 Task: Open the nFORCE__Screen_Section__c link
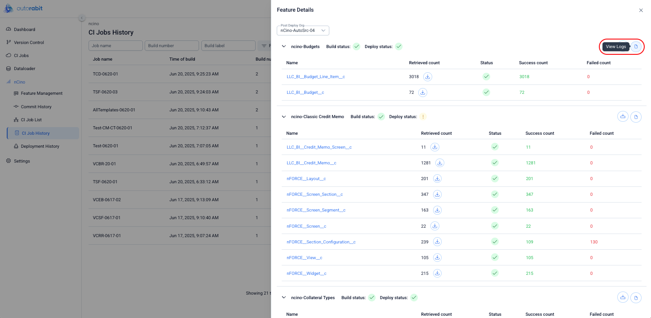point(314,194)
